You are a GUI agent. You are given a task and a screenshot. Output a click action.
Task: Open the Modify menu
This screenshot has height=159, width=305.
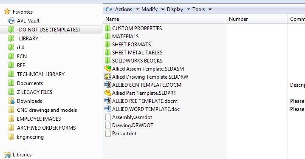150,9
